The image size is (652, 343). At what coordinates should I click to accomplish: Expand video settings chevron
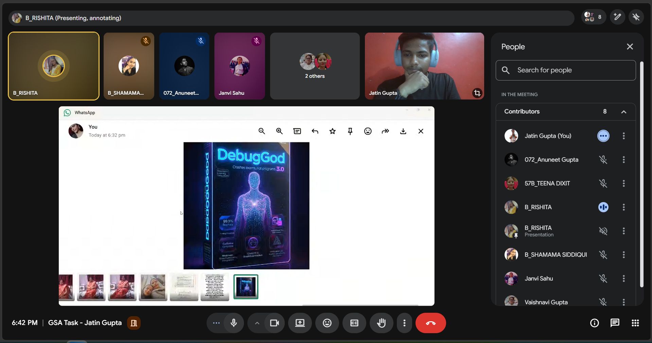257,323
